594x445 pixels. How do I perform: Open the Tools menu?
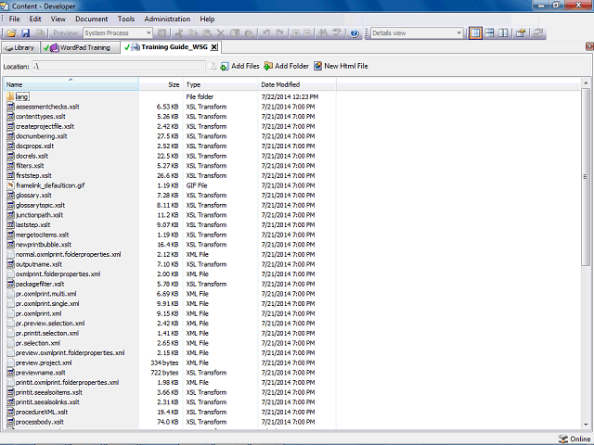coord(126,19)
